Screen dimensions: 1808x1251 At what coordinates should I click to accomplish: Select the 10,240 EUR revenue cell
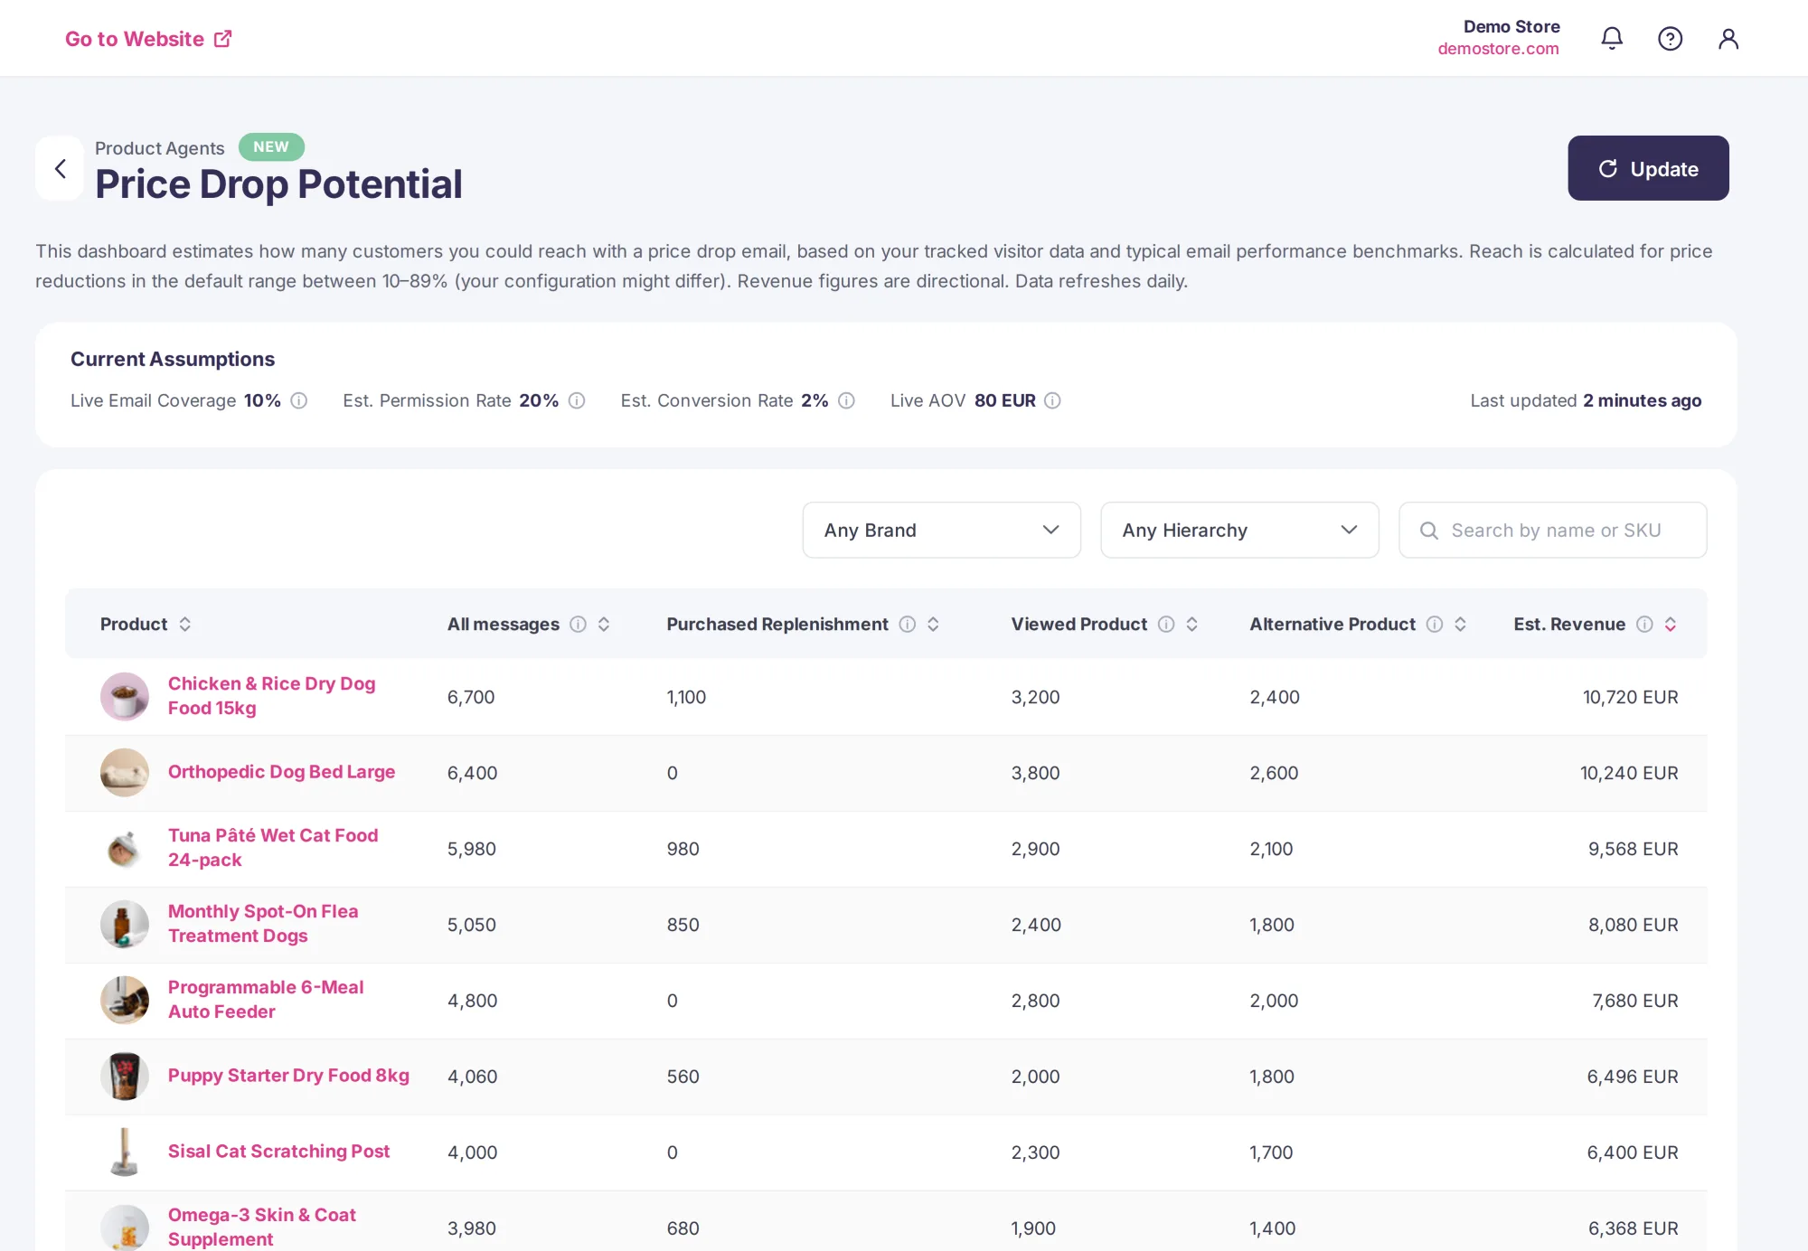click(x=1629, y=773)
